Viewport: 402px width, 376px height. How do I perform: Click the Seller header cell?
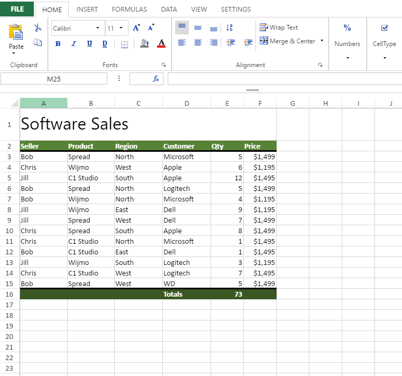tap(43, 146)
